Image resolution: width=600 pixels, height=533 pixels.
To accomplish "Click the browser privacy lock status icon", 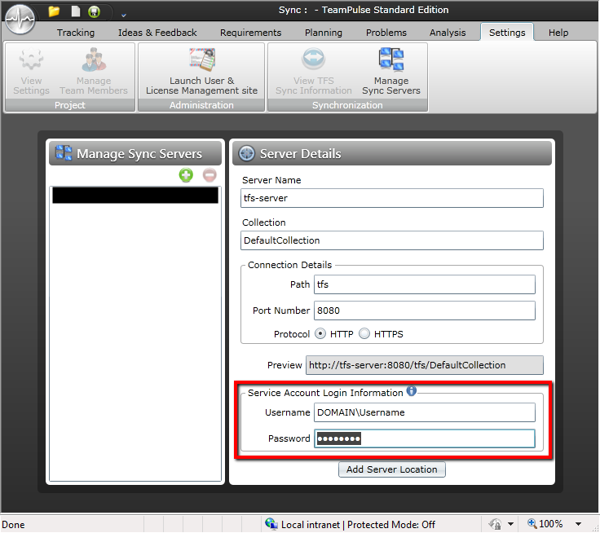I will click(x=495, y=524).
